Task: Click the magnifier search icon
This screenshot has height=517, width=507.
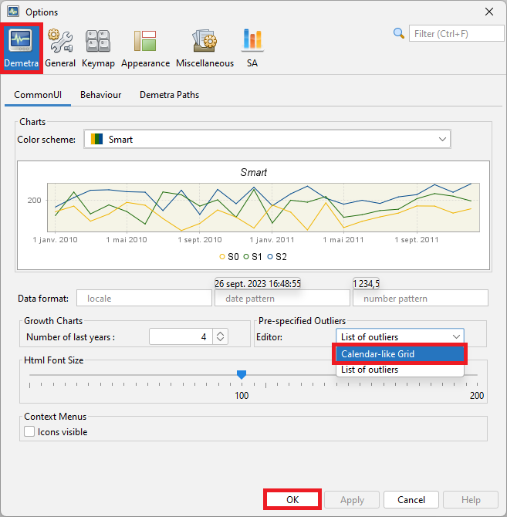Action: click(399, 33)
